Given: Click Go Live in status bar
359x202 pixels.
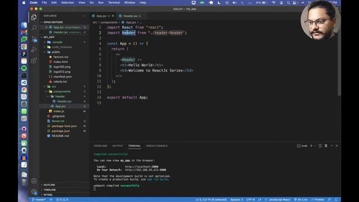Looking at the screenshot, I should pyautogui.click(x=301, y=200).
